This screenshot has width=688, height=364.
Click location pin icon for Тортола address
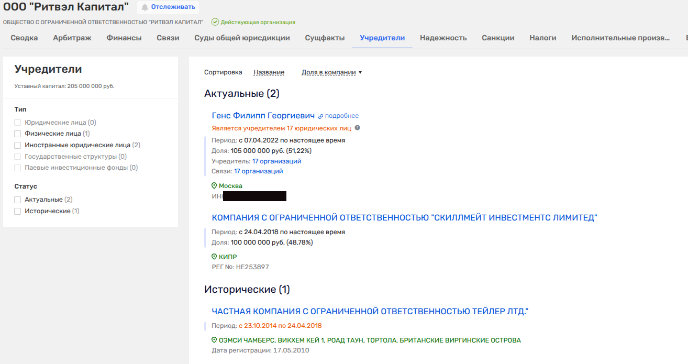click(x=214, y=340)
